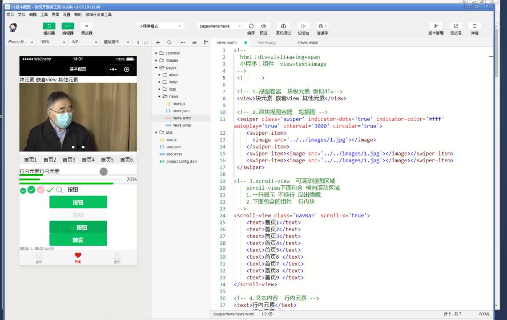The width and height of the screenshot is (507, 320).
Task: Click the gray slider handle in simulator
Action: pos(104,172)
